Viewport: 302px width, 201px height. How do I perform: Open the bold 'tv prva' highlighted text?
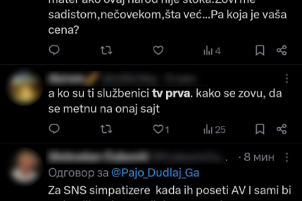tap(171, 94)
